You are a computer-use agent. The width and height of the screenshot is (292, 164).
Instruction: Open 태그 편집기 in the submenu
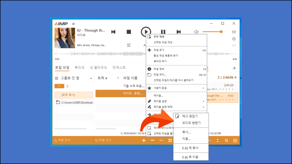pyautogui.click(x=191, y=116)
